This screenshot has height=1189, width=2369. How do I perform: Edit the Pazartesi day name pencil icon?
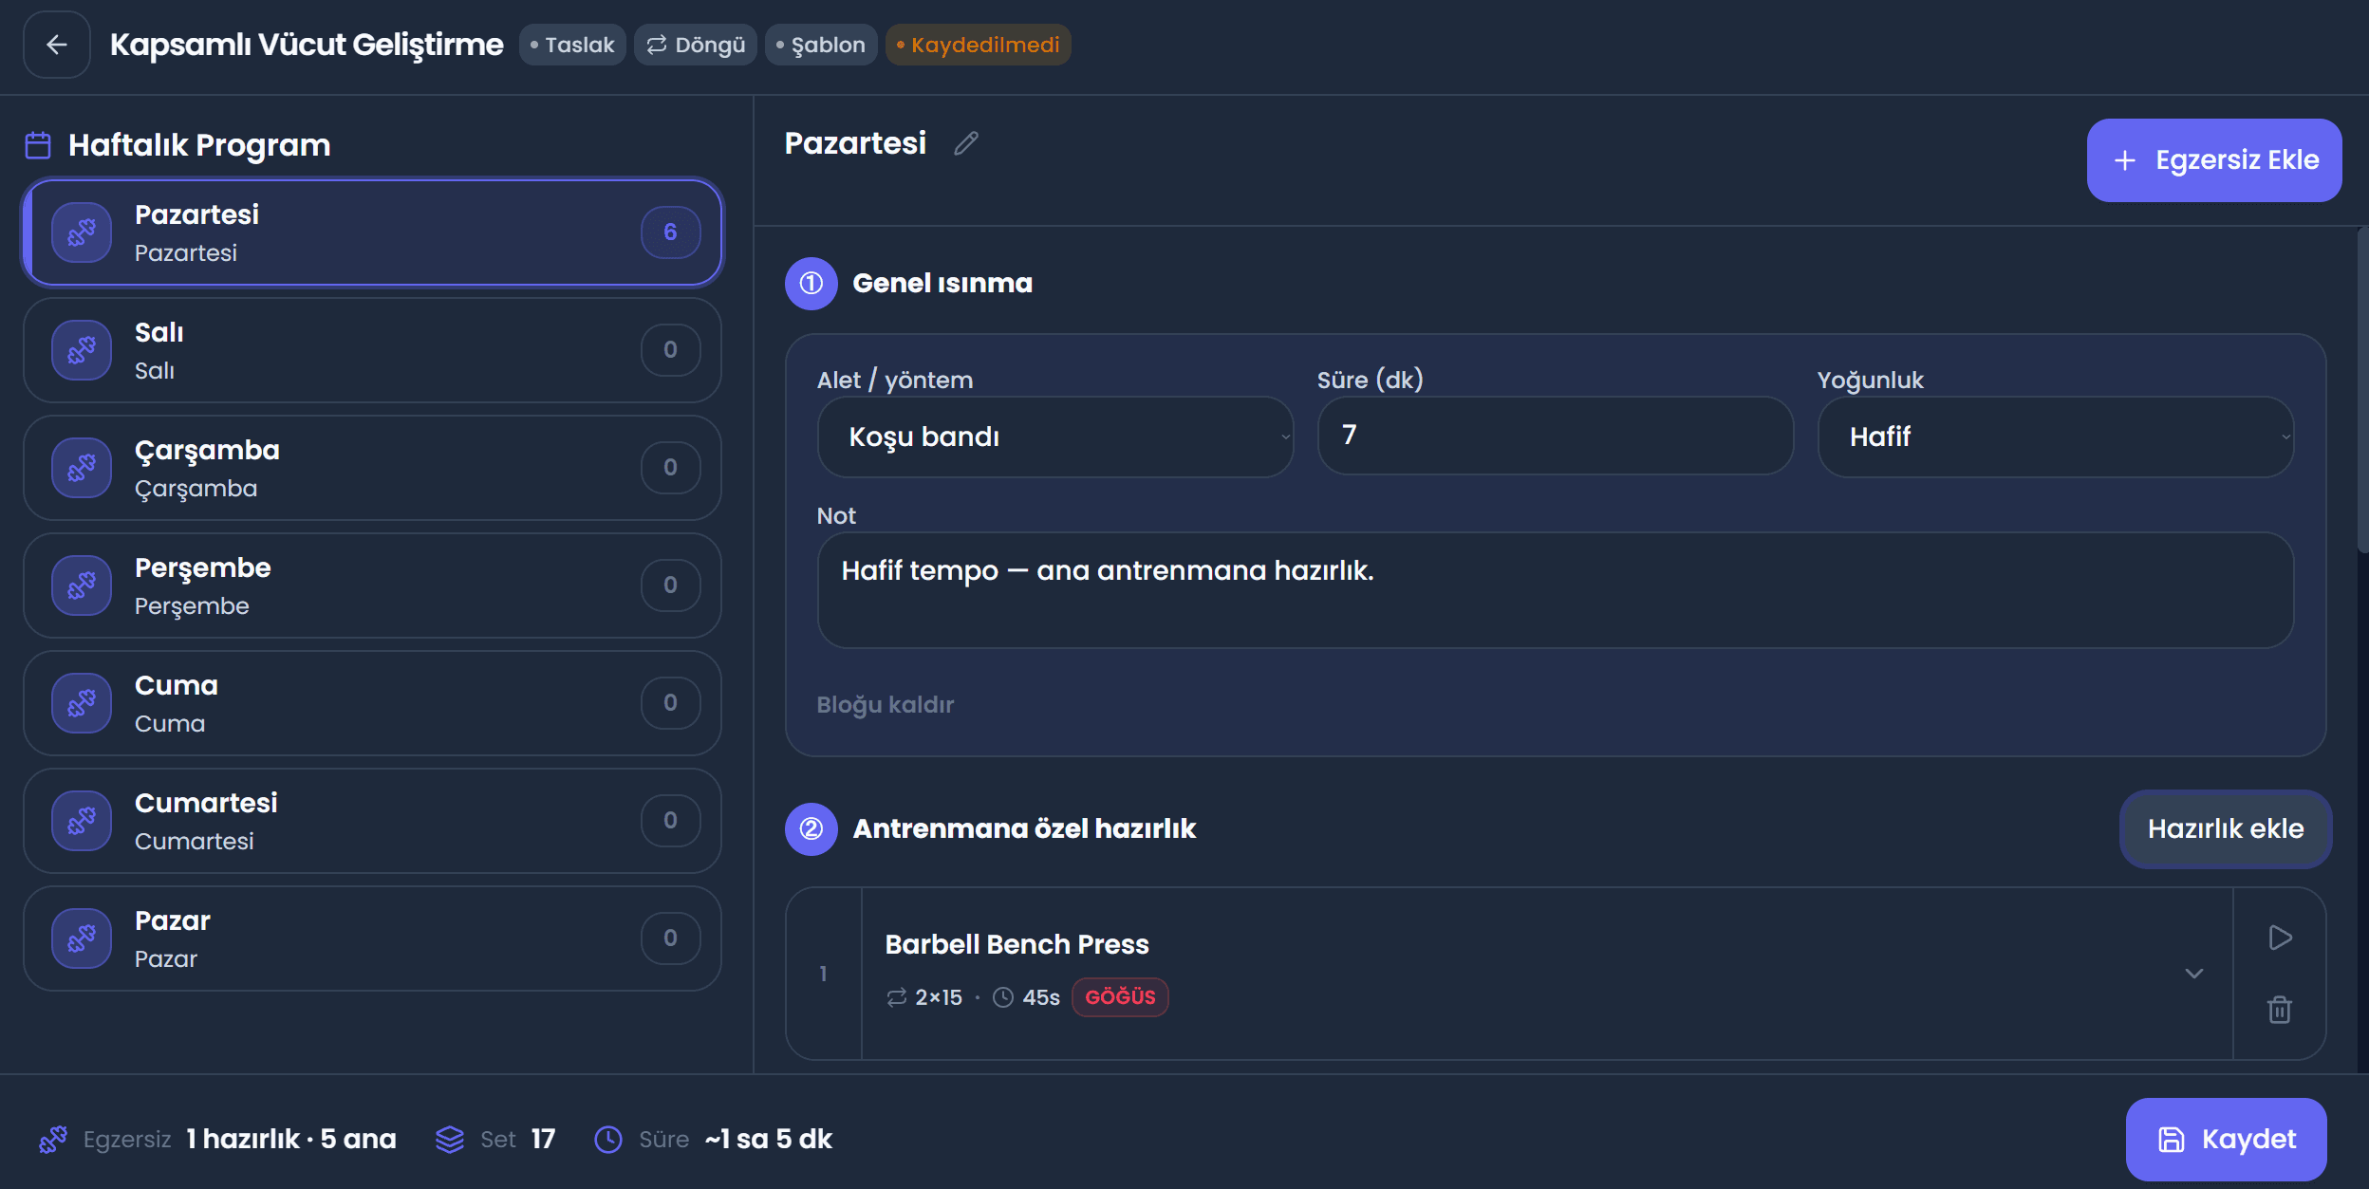pos(966,143)
